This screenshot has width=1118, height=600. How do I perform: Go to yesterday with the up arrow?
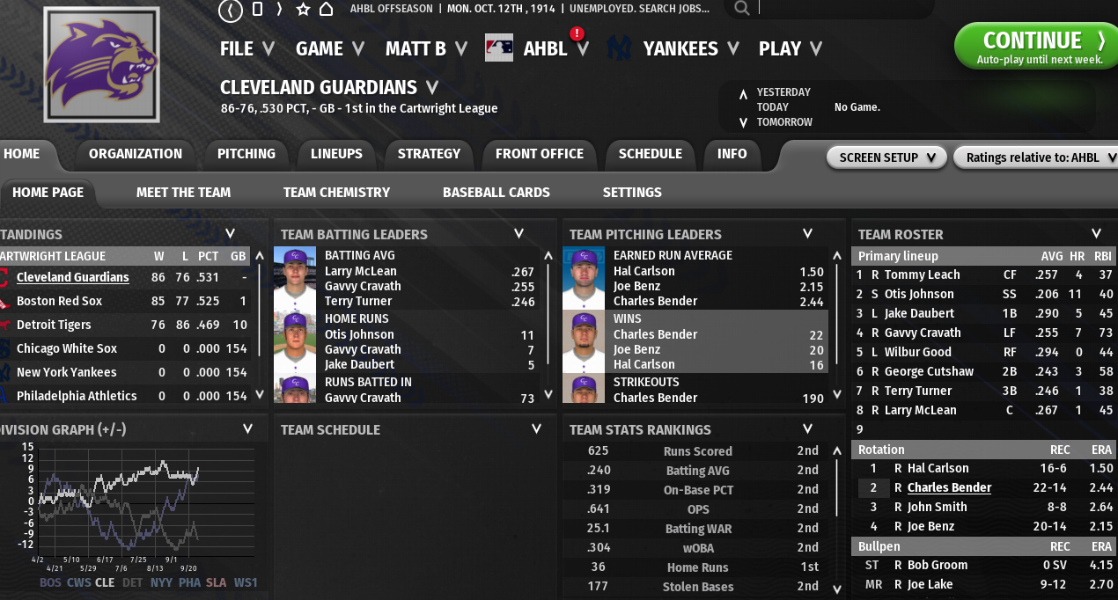pyautogui.click(x=743, y=93)
